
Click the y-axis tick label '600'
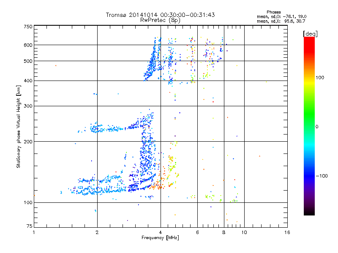click(x=28, y=45)
